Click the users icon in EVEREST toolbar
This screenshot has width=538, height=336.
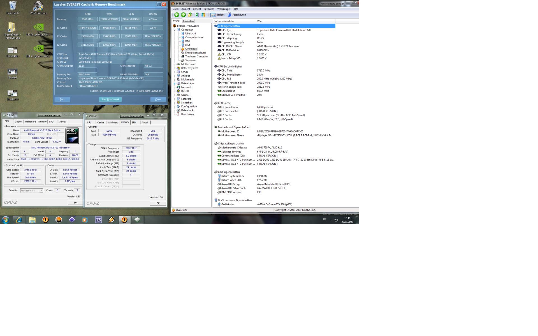coord(203,15)
